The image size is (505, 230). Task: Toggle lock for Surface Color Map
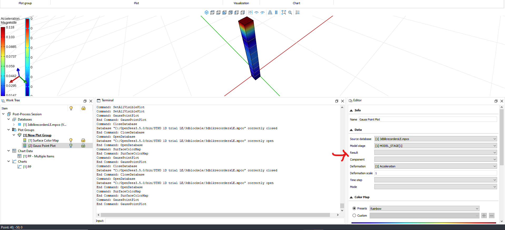[x=83, y=140]
